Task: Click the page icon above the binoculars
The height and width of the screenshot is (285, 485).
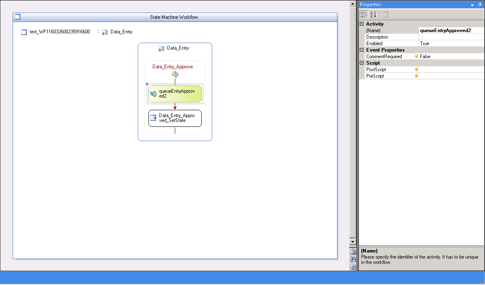Action: coord(353,251)
